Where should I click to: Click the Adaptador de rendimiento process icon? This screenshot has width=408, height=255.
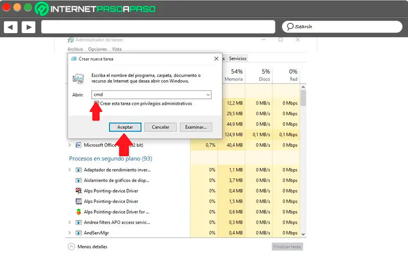(79, 170)
